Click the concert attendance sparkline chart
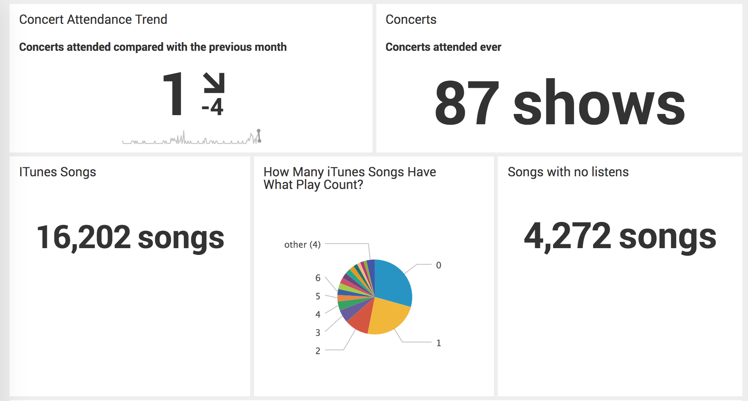The height and width of the screenshot is (401, 748). pyautogui.click(x=192, y=137)
